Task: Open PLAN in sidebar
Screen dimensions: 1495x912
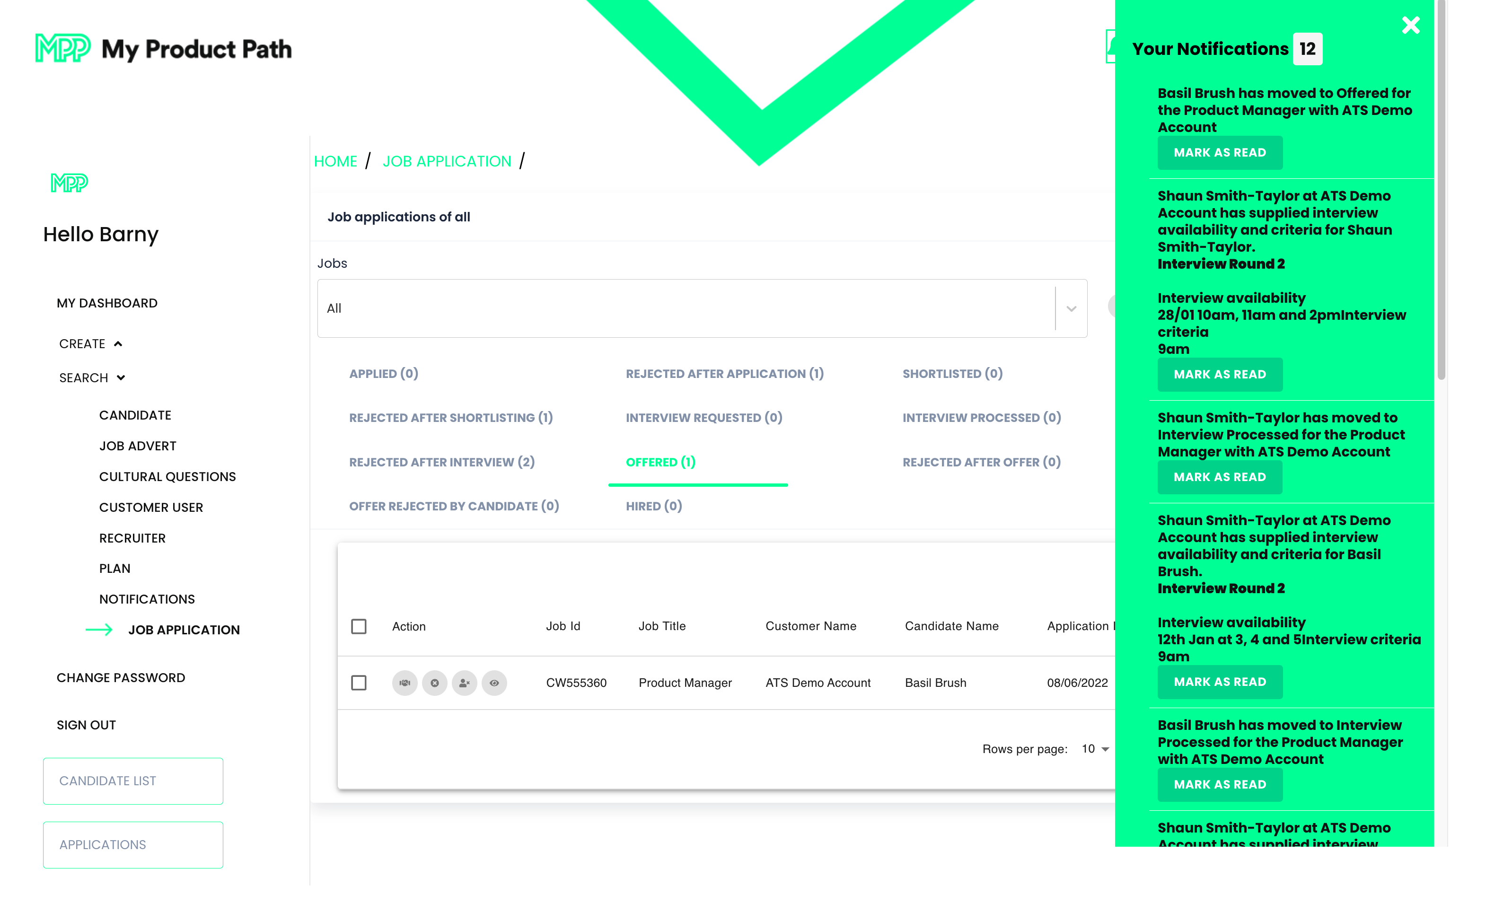Action: pyautogui.click(x=114, y=569)
